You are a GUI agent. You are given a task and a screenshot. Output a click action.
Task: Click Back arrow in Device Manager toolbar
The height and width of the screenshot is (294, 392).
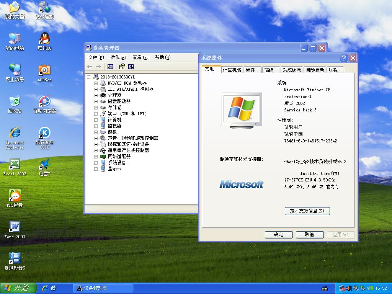90,67
